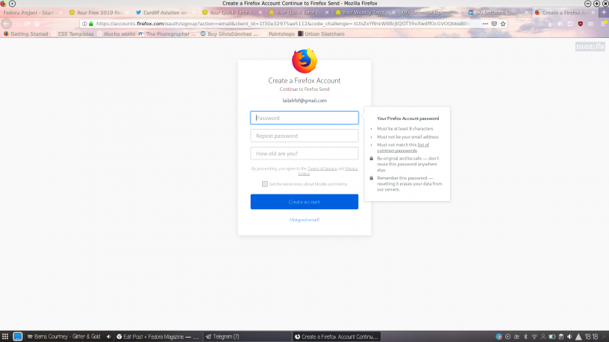Switch to the Cardiff Aviation tab
Screen dimensions: 609x342
(162, 13)
